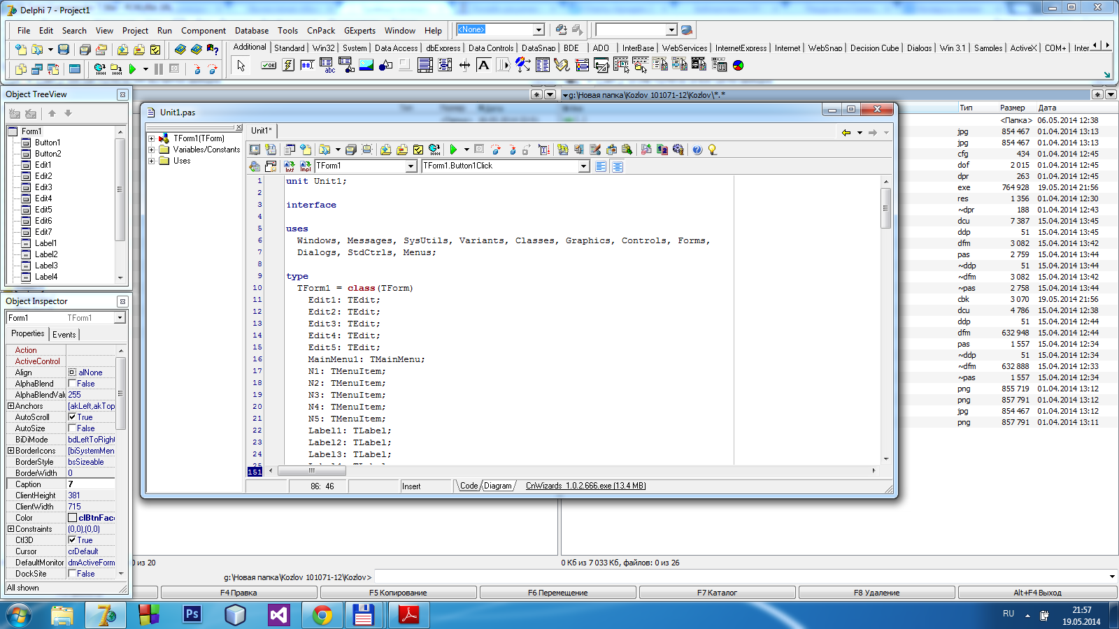Click F4 Правка button in Total Commander
Screen dimensions: 1119x629
[238, 593]
